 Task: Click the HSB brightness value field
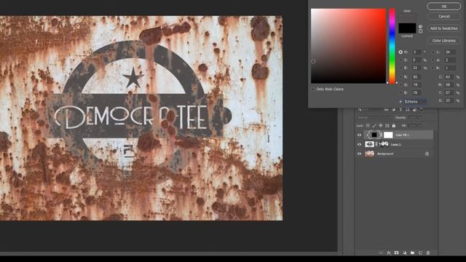(416, 68)
